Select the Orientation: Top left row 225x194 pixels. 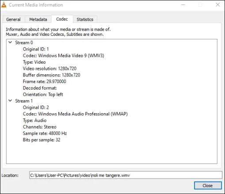click(x=43, y=95)
